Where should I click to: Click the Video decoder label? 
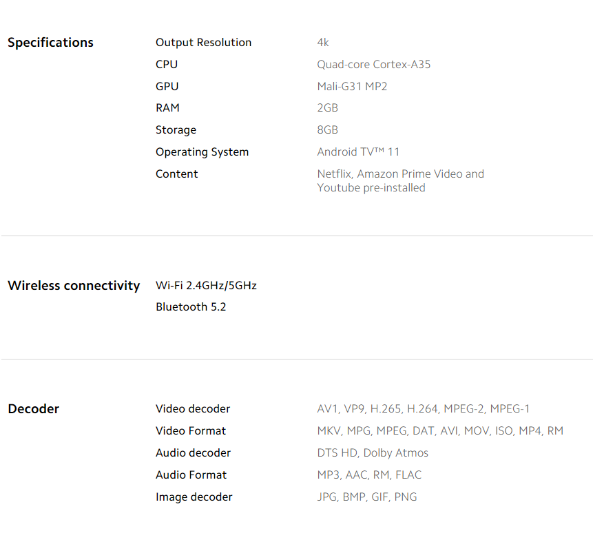[193, 409]
